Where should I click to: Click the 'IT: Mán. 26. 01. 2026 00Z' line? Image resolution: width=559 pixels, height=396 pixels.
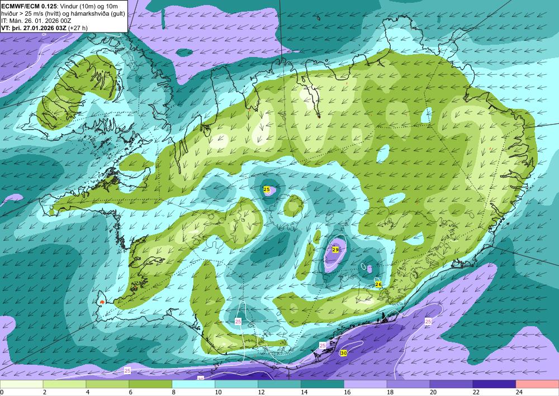point(36,21)
